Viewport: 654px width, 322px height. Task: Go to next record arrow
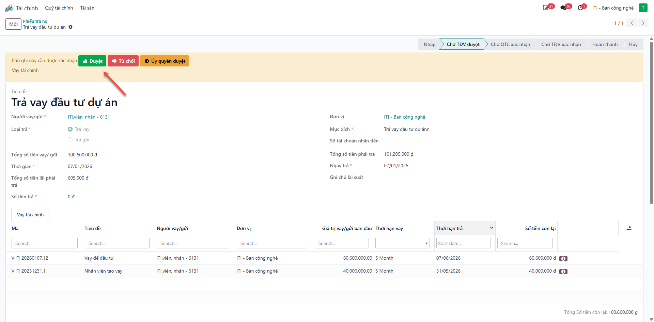coord(643,23)
